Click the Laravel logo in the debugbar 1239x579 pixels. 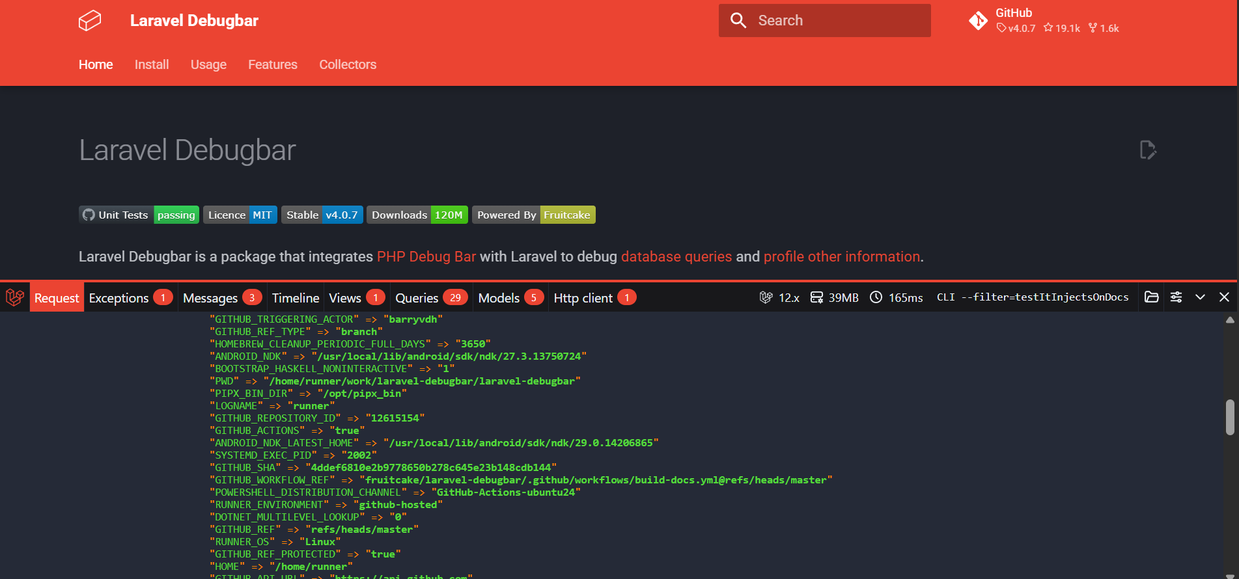pos(15,297)
